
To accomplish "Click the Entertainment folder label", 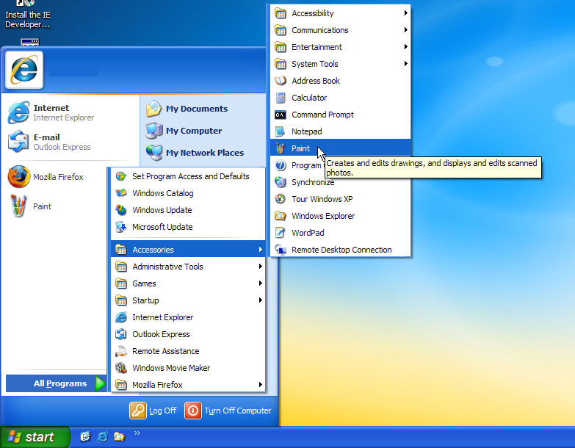I will coord(317,47).
